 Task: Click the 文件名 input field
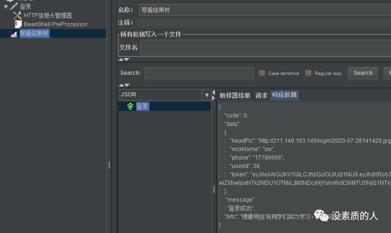[266, 47]
